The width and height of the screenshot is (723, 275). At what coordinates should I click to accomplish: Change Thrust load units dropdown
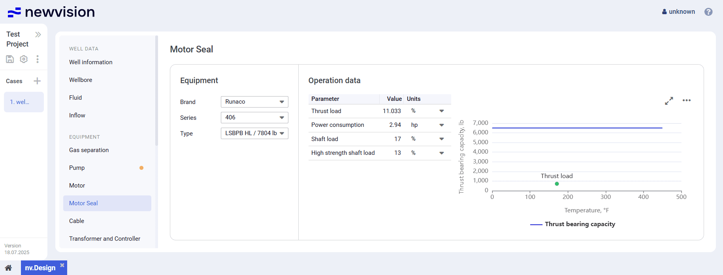point(441,111)
